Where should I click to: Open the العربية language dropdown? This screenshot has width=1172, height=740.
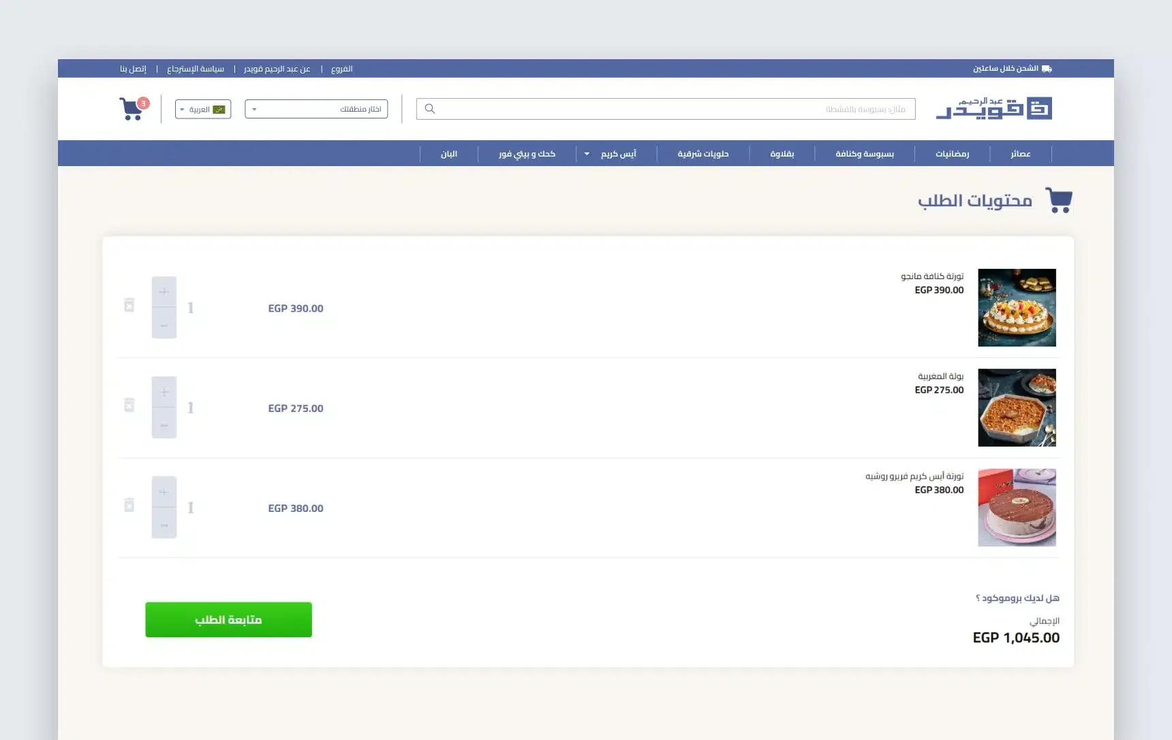pos(203,109)
